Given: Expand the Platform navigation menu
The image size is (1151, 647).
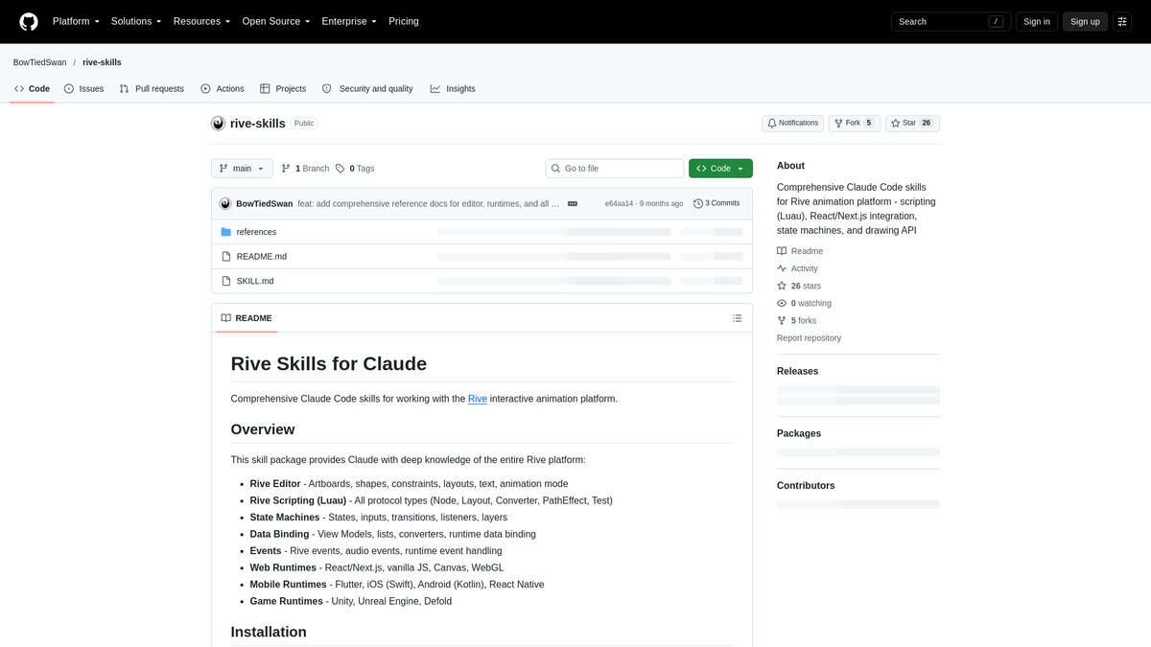Looking at the screenshot, I should coord(76,21).
